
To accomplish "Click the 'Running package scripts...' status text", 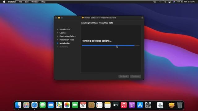I will pyautogui.click(x=97, y=41).
